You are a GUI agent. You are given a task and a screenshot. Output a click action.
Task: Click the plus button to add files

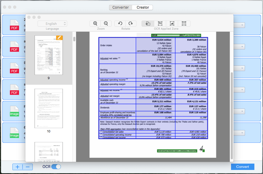pos(17,167)
